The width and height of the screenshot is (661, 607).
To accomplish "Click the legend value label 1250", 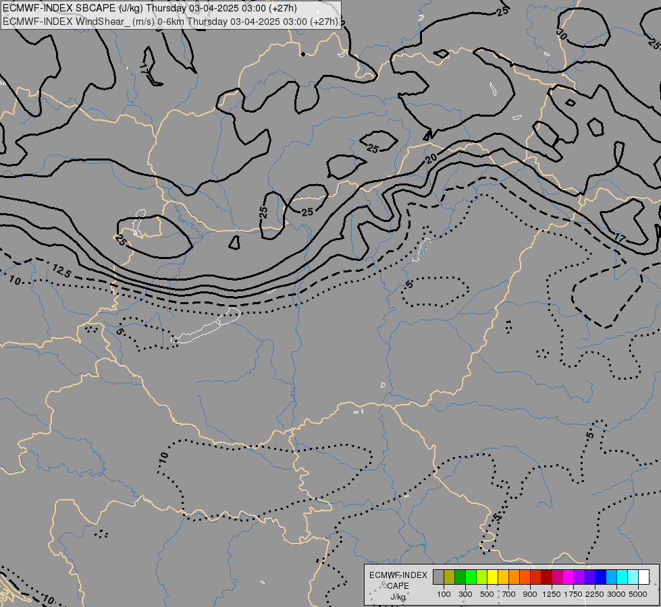I will pos(552,594).
